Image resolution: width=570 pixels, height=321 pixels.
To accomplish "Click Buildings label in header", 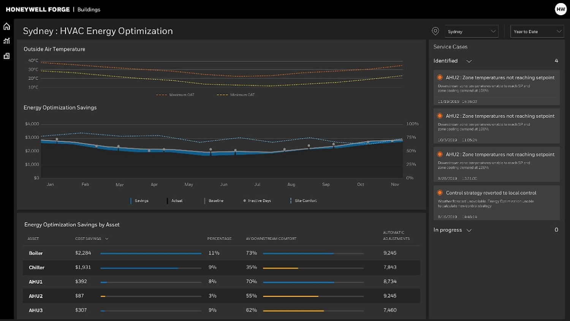I will click(89, 10).
